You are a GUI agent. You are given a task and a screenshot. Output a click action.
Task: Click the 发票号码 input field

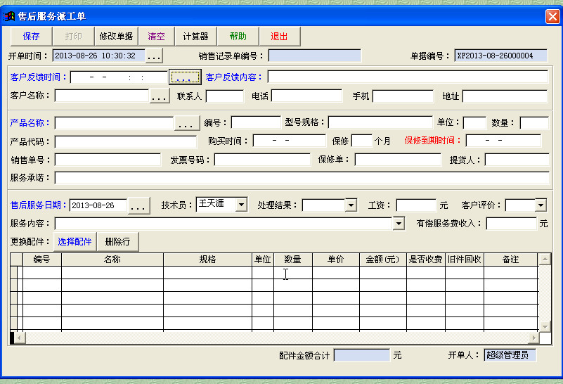point(262,160)
